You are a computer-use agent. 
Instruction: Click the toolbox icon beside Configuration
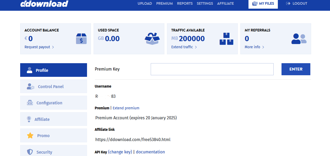pos(30,103)
